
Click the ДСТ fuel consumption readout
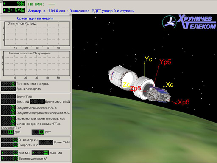38,132
